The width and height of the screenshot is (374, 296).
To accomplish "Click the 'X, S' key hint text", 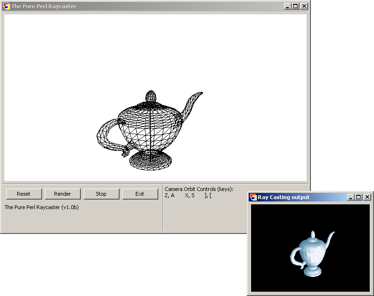I will (x=190, y=196).
